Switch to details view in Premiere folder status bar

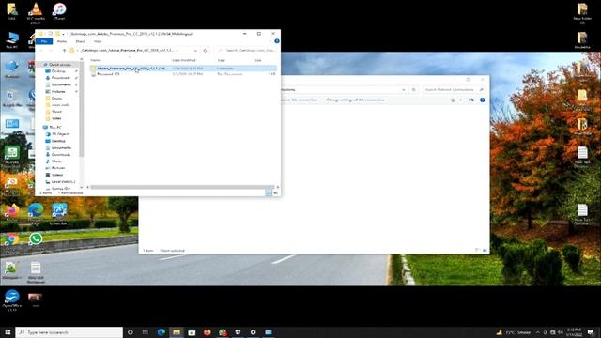click(269, 192)
